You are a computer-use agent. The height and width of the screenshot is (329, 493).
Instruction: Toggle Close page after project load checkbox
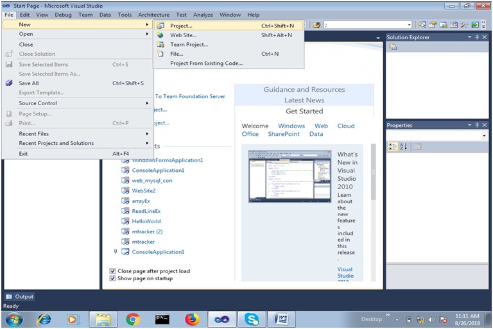coord(112,271)
